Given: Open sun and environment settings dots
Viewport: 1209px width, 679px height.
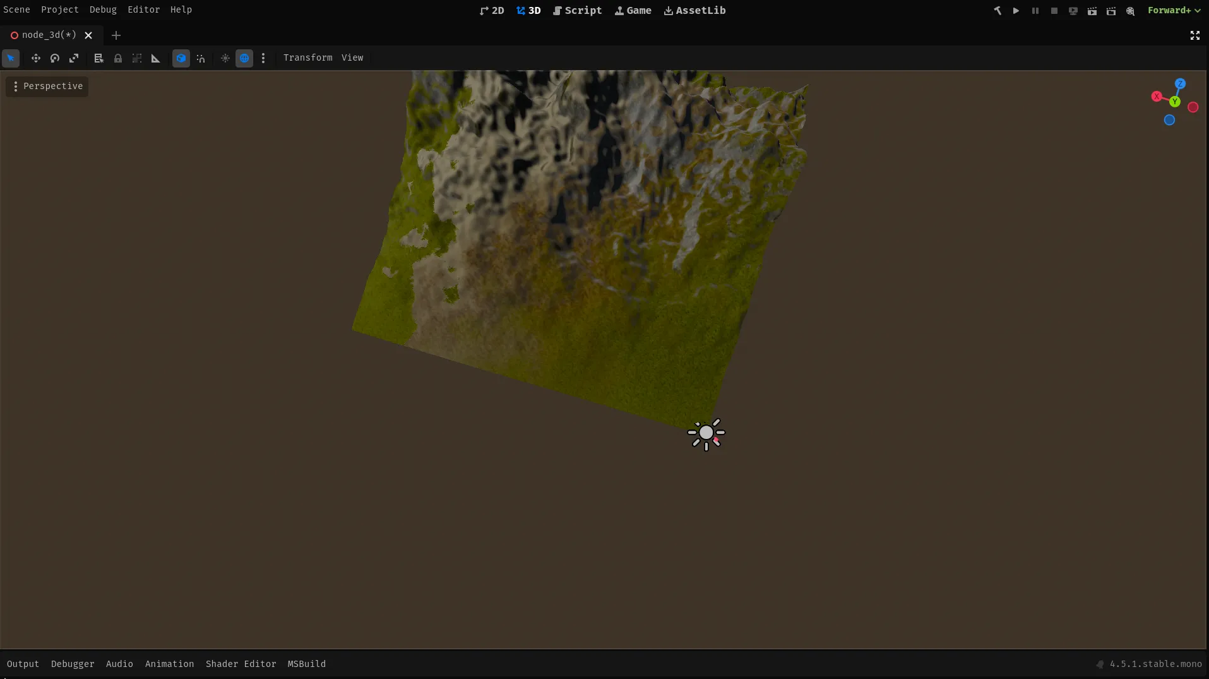Looking at the screenshot, I should (263, 58).
